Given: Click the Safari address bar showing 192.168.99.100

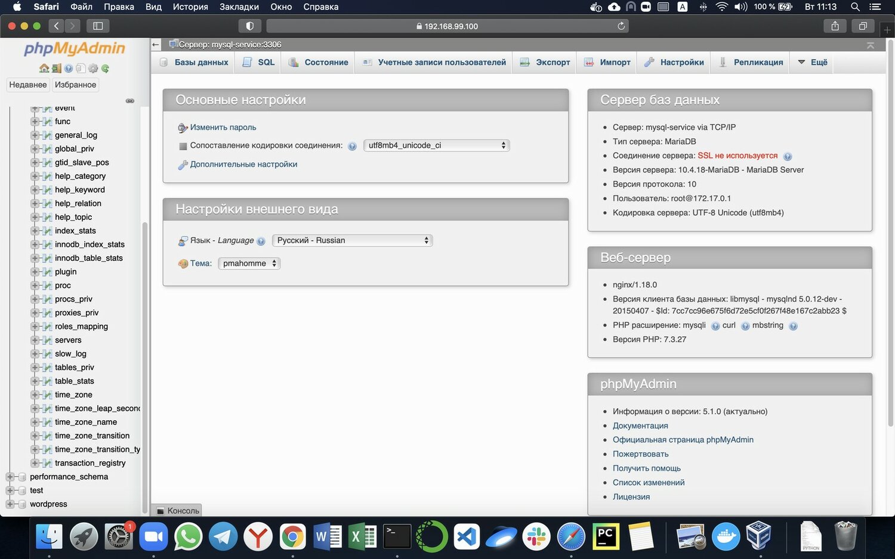Looking at the screenshot, I should [447, 26].
